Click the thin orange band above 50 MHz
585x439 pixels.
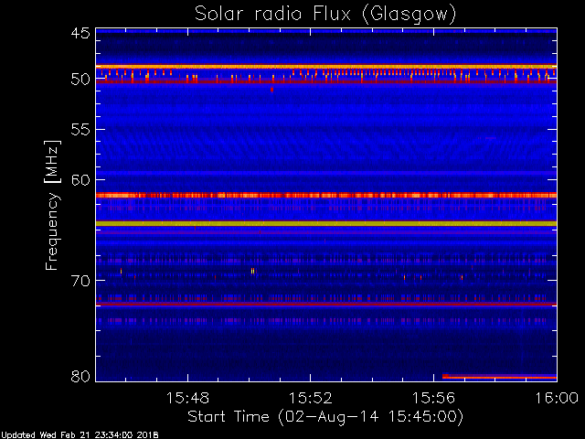coord(326,67)
